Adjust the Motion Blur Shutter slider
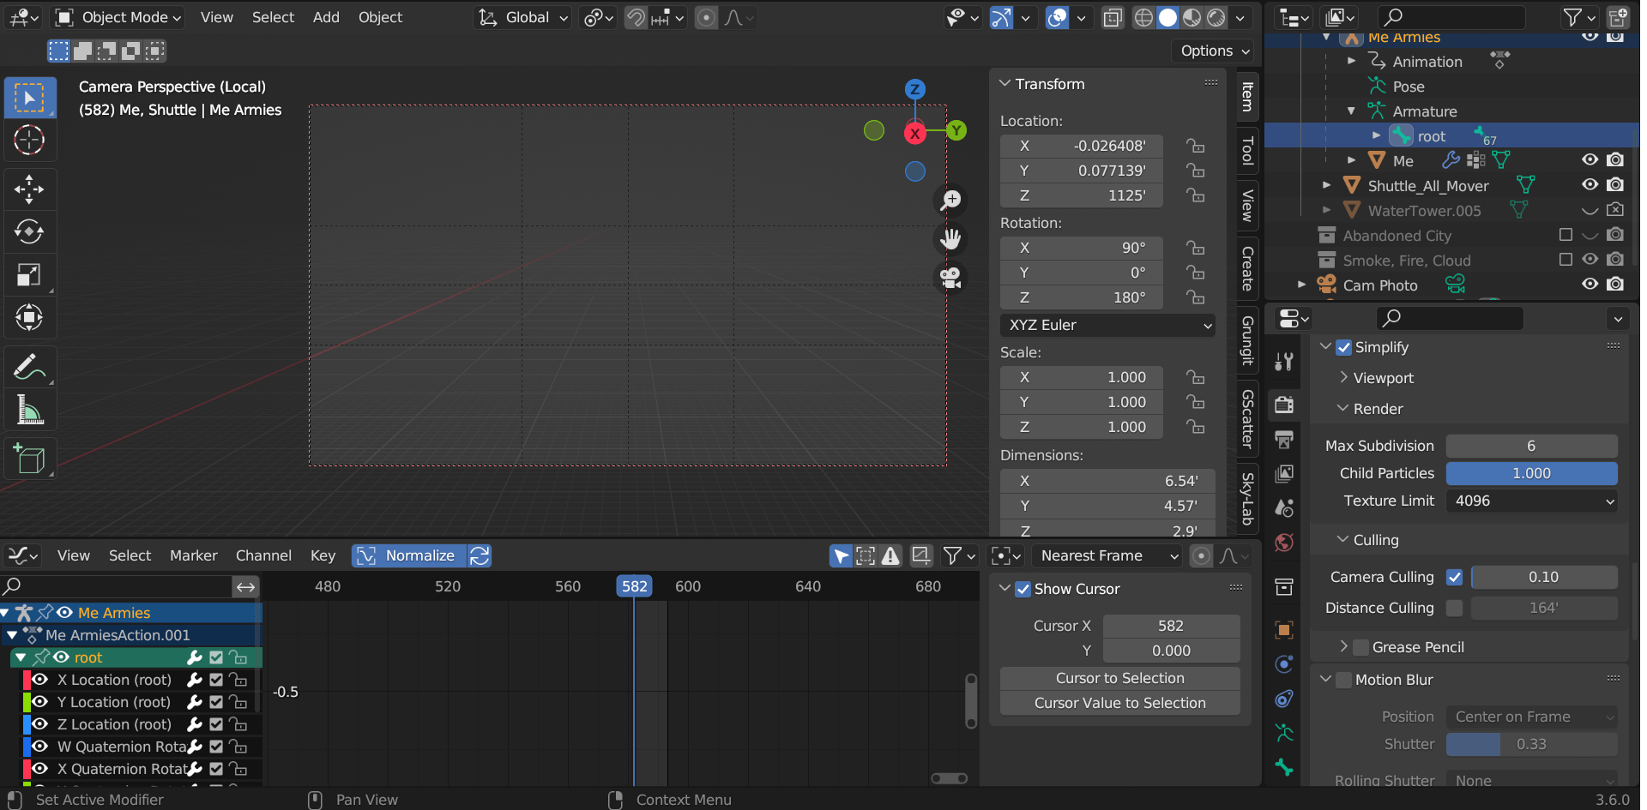Image resolution: width=1647 pixels, height=810 pixels. [x=1532, y=744]
